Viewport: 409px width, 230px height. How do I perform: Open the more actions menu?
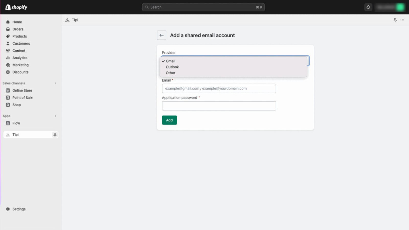coord(402,20)
